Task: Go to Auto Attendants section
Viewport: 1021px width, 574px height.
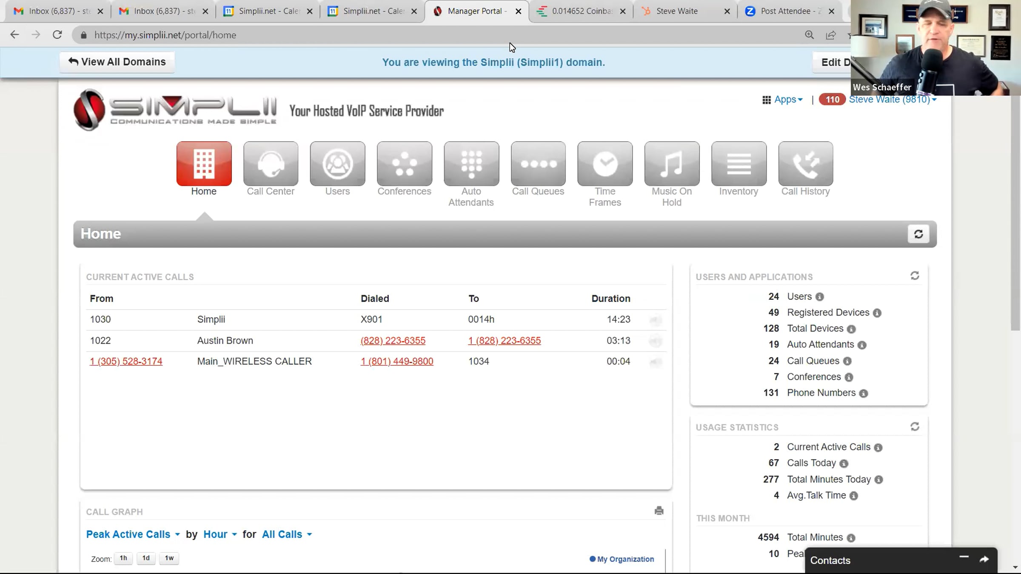Action: tap(471, 164)
